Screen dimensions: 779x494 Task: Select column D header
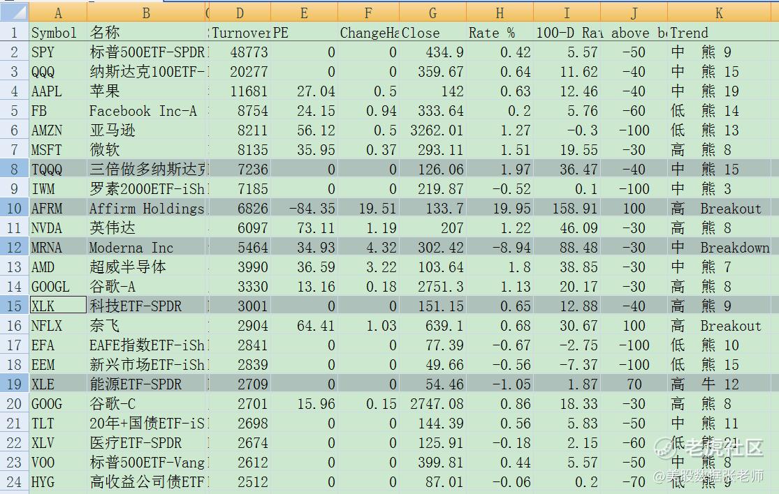pos(240,13)
